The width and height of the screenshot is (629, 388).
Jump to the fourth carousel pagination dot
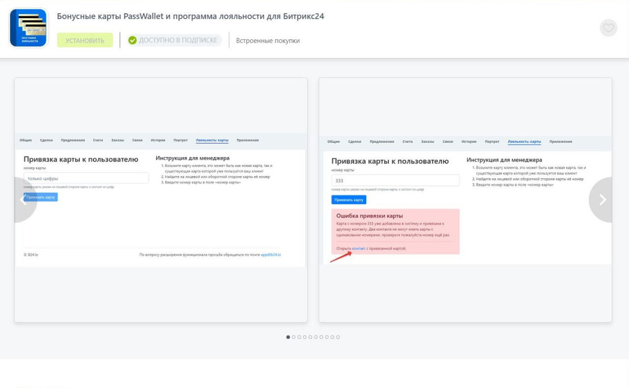click(x=305, y=337)
